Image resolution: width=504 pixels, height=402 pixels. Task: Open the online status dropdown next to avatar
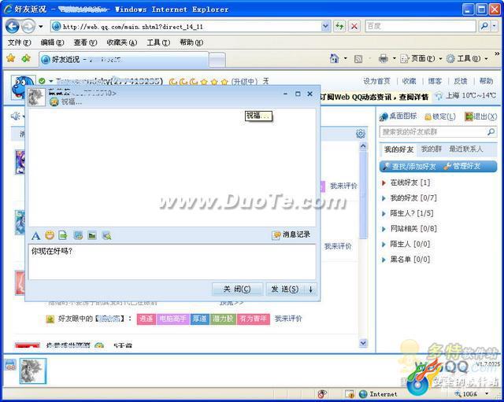pyautogui.click(x=50, y=81)
